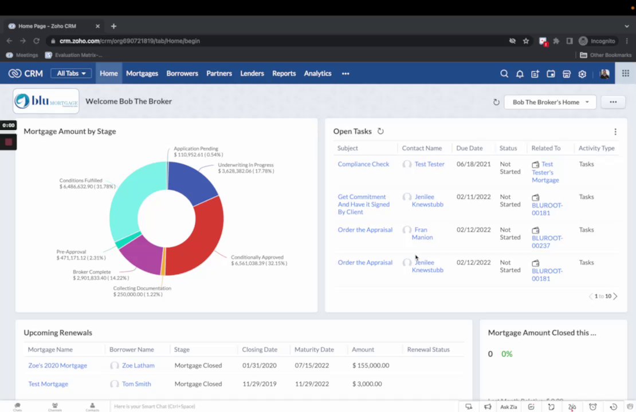Open the CRM search icon
This screenshot has width=636, height=412.
[504, 74]
